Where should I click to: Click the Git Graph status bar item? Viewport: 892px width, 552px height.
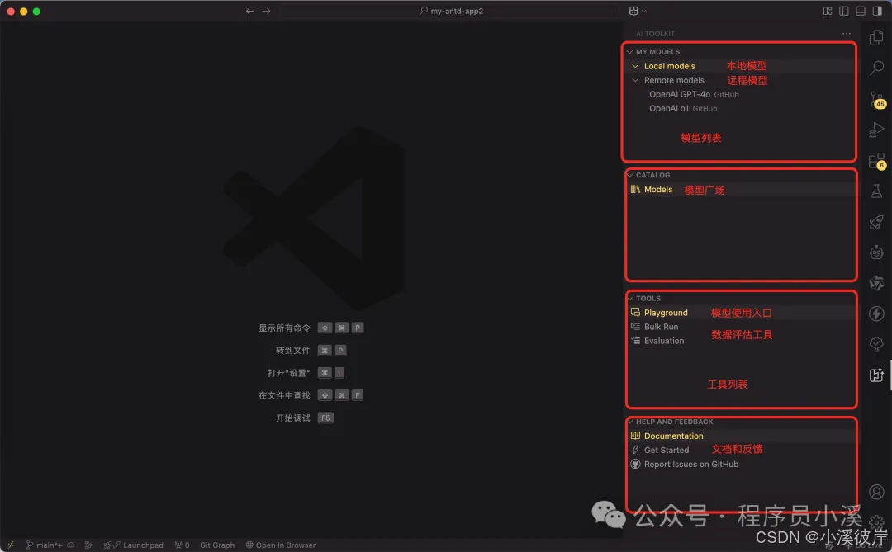(216, 545)
